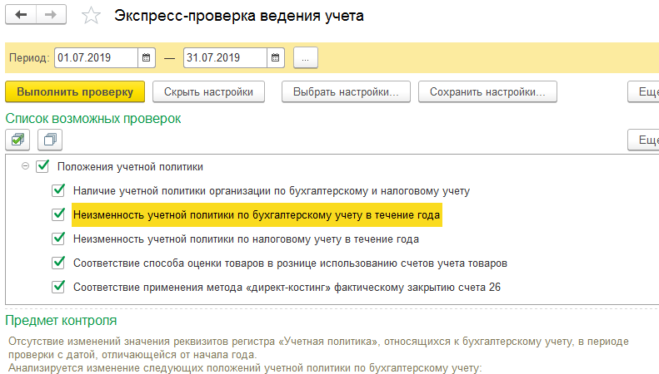Click 'Выбрать настройки...' button
This screenshot has height=374, width=659.
(x=346, y=91)
